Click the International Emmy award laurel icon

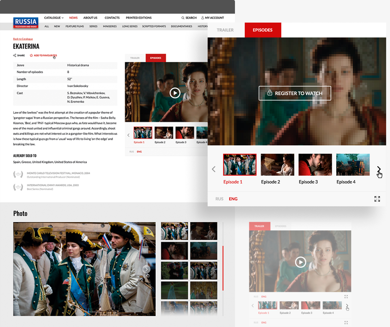18,187
